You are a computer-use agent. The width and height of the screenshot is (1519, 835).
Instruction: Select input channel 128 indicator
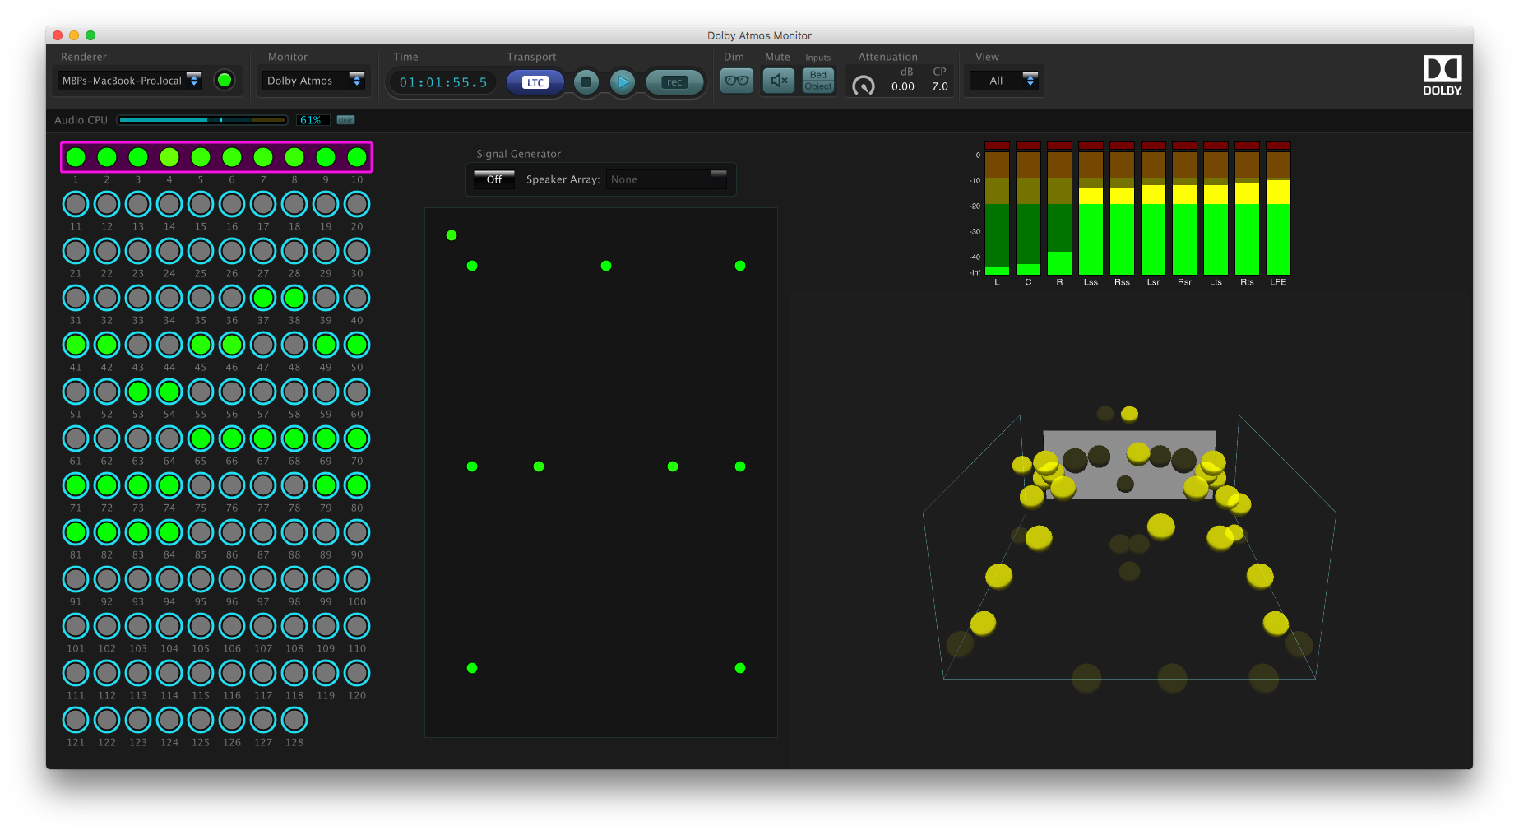click(294, 719)
